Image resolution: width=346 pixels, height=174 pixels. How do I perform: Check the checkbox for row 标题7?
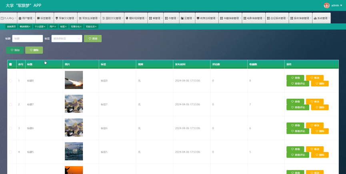[10, 104]
